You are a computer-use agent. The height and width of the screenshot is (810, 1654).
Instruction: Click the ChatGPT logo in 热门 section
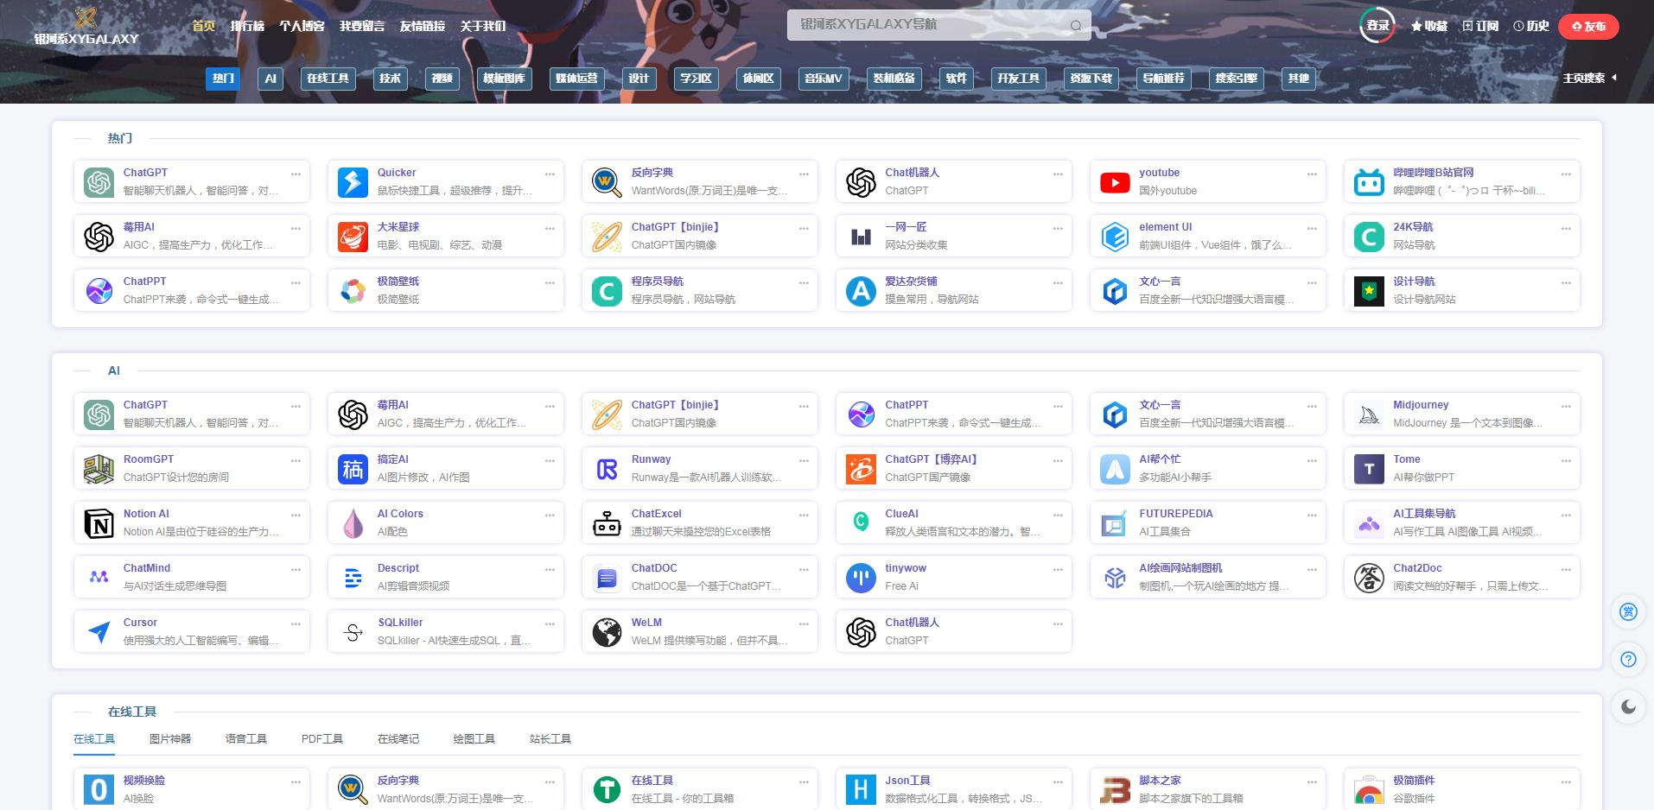click(99, 182)
